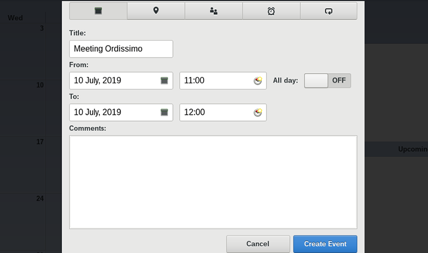Click the Meeting Ordissimo title field
This screenshot has width=428, height=253.
[121, 49]
